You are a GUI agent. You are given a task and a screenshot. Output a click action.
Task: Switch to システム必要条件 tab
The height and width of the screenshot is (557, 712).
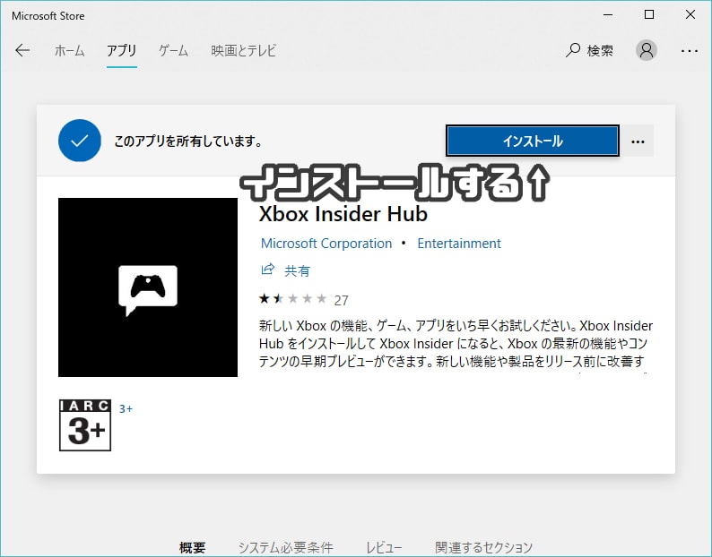coord(286,547)
